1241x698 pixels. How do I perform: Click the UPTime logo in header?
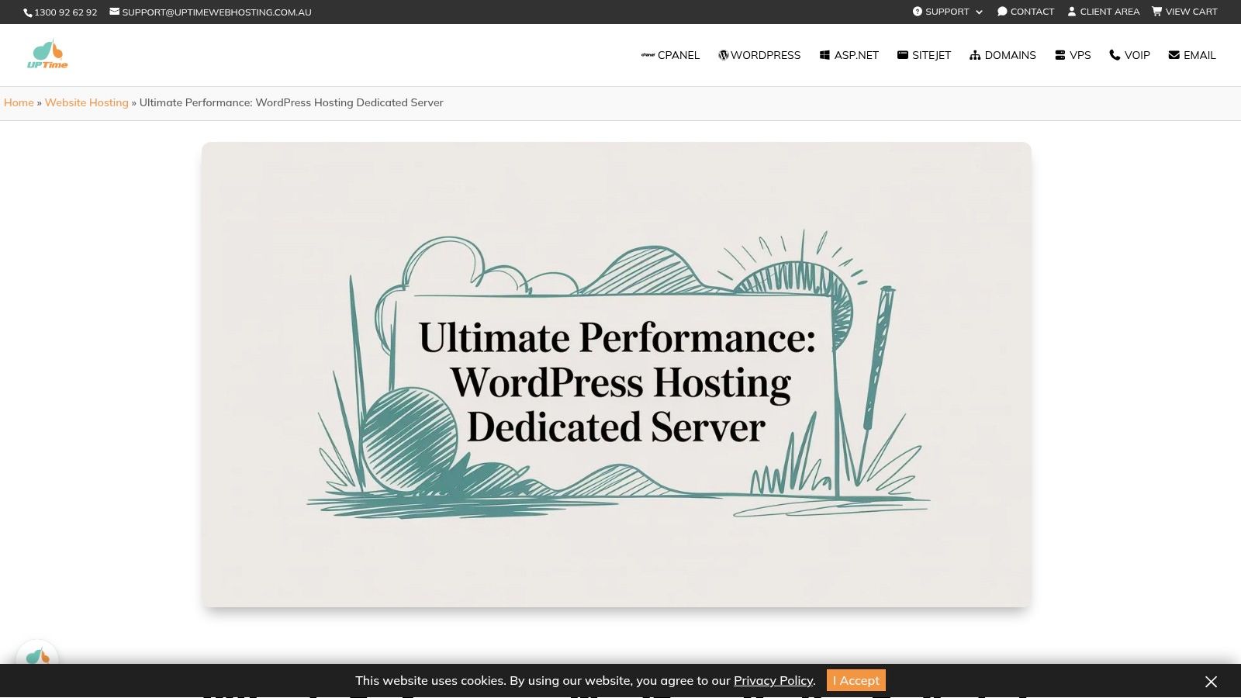47,54
